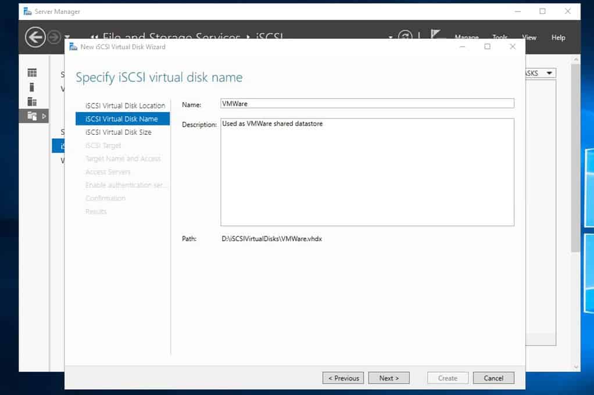Screen dimensions: 594x395
Task: Select the Local Server icon in the sidebar
Action: point(32,87)
